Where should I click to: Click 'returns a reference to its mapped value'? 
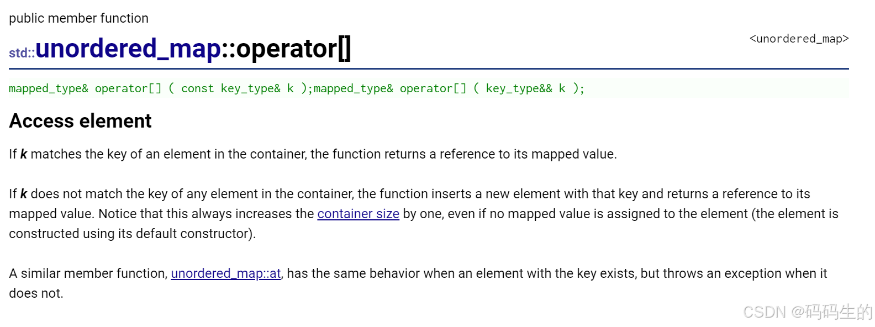500,154
